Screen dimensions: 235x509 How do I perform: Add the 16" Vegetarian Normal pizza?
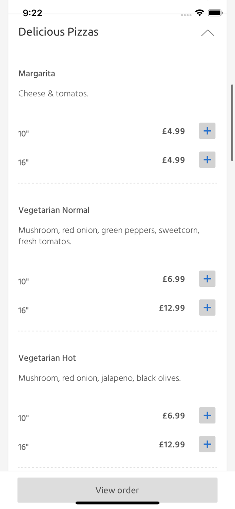[x=207, y=307]
